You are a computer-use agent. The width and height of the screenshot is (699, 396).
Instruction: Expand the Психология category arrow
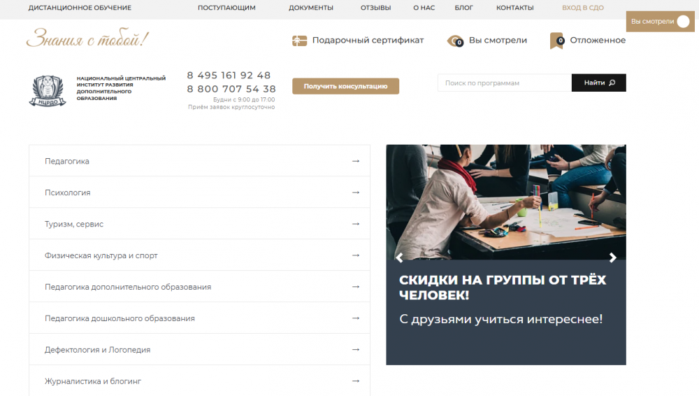pos(355,192)
